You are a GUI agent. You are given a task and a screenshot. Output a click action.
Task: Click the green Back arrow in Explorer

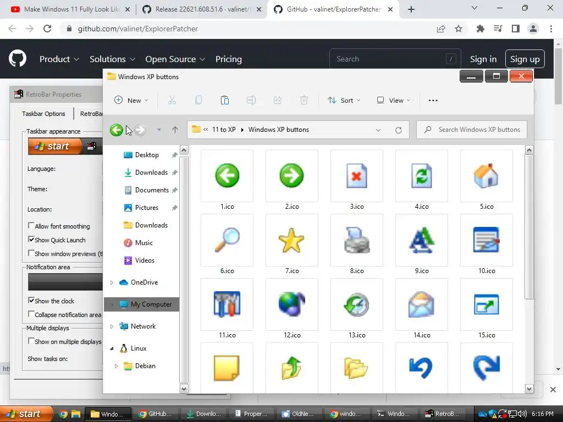coord(117,130)
